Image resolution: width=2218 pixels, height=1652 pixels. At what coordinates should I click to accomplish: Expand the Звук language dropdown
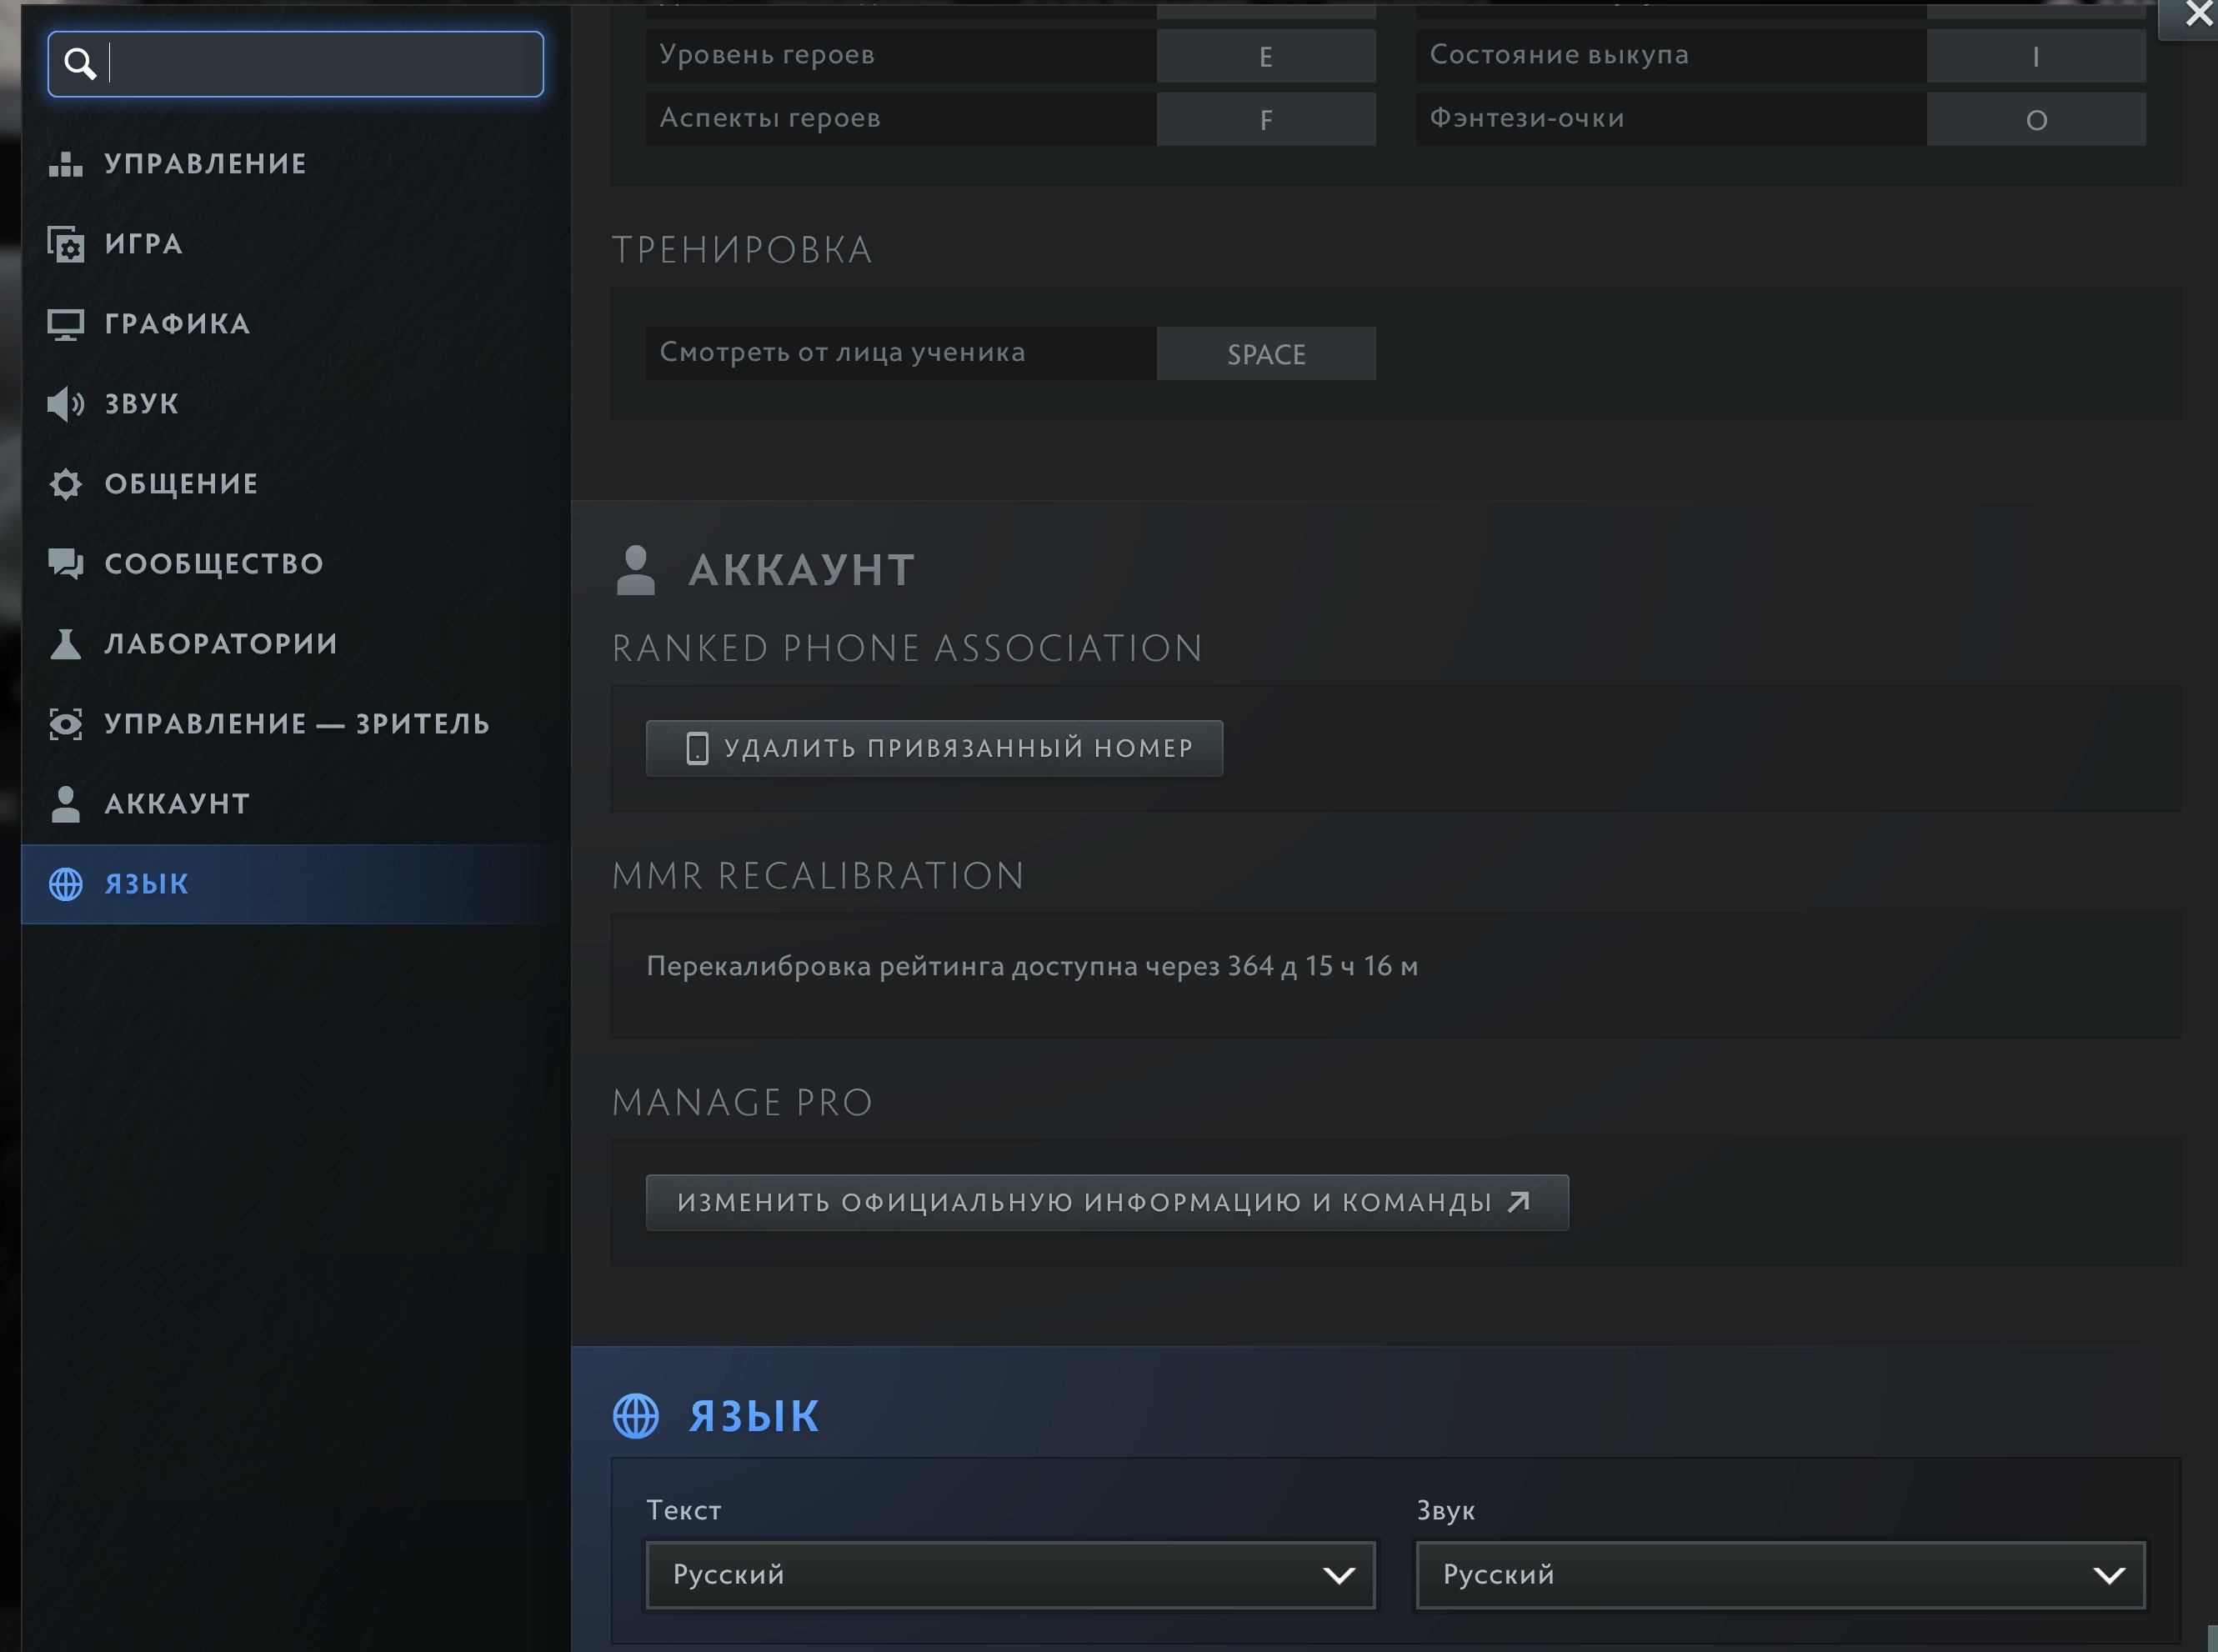click(x=1780, y=1575)
